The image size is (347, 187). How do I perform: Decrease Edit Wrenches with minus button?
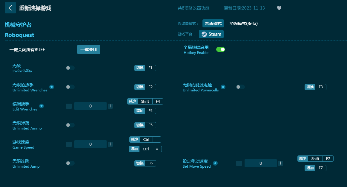point(69,106)
